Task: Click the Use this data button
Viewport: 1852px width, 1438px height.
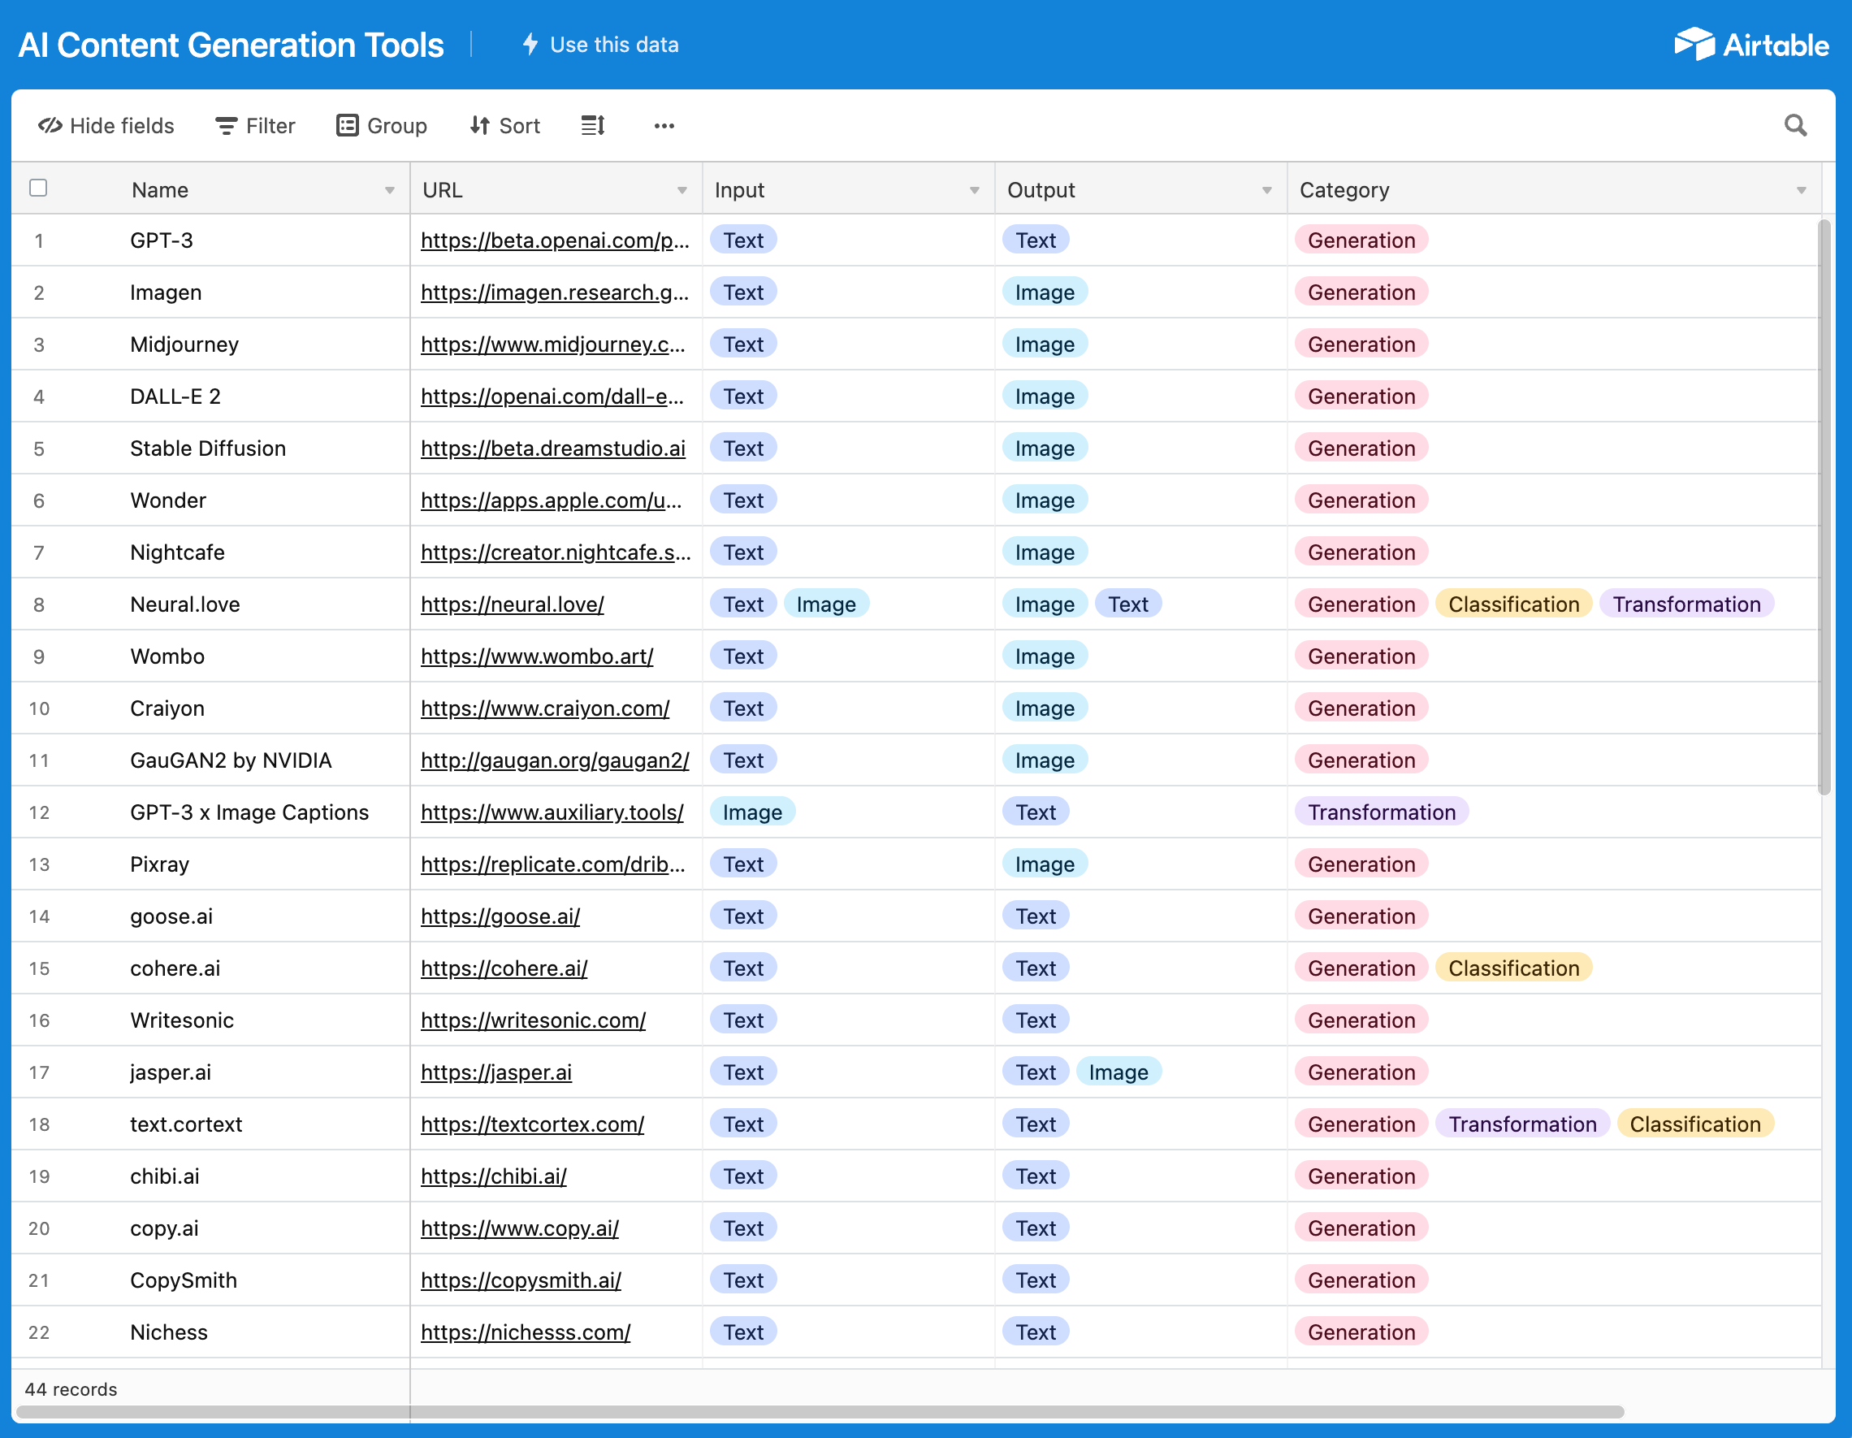Action: 599,44
